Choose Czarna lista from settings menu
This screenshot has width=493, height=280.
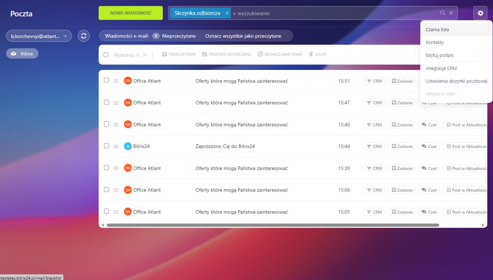(x=437, y=30)
